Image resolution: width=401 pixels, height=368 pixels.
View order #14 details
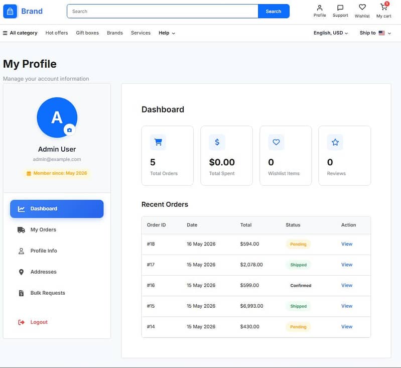coord(347,327)
